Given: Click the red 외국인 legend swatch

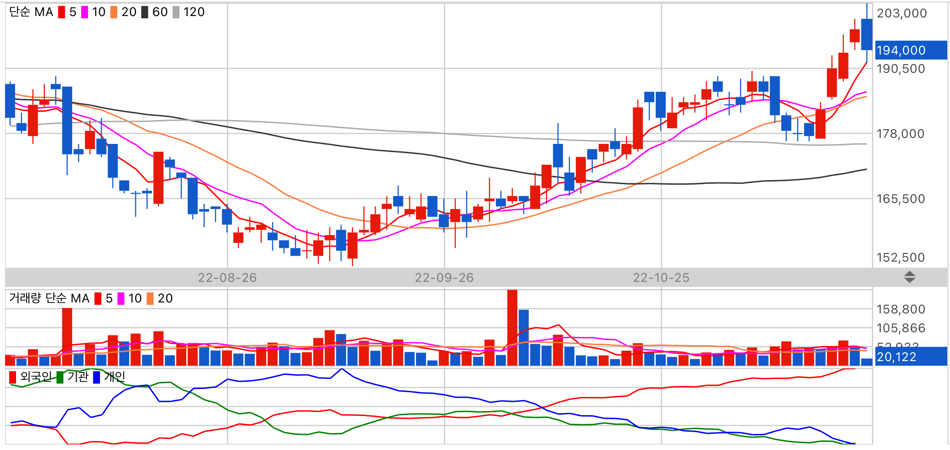Looking at the screenshot, I should point(12,377).
